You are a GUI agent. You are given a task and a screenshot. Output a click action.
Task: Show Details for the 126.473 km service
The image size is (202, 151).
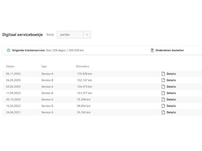(x=171, y=87)
